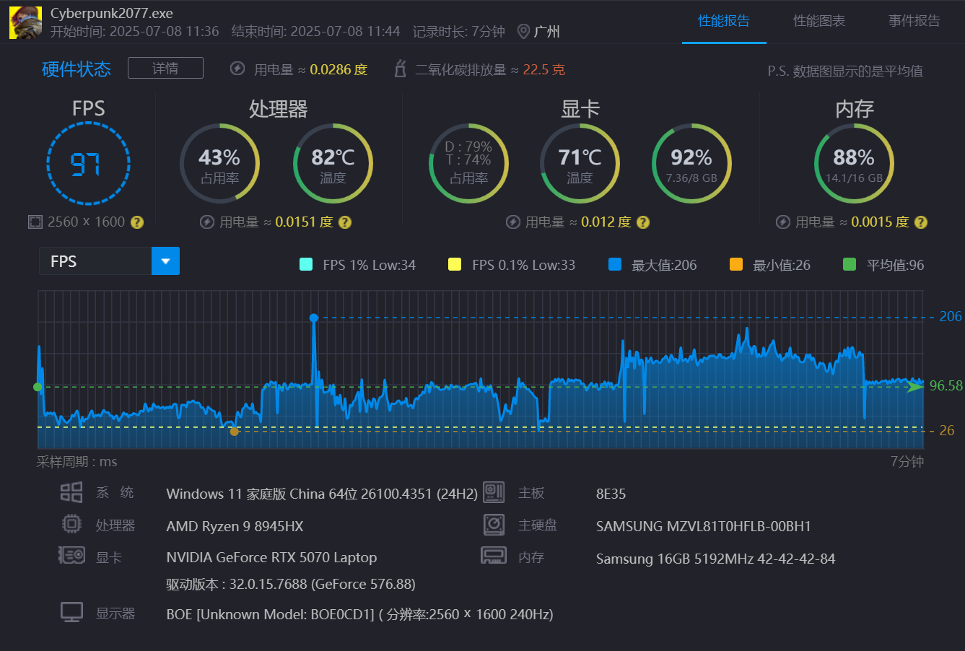
Task: Click help icon beside GPU power 0.012 度
Action: click(x=643, y=222)
